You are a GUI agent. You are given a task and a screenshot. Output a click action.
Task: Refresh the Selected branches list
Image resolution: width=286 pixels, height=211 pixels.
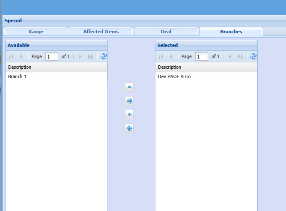(253, 56)
